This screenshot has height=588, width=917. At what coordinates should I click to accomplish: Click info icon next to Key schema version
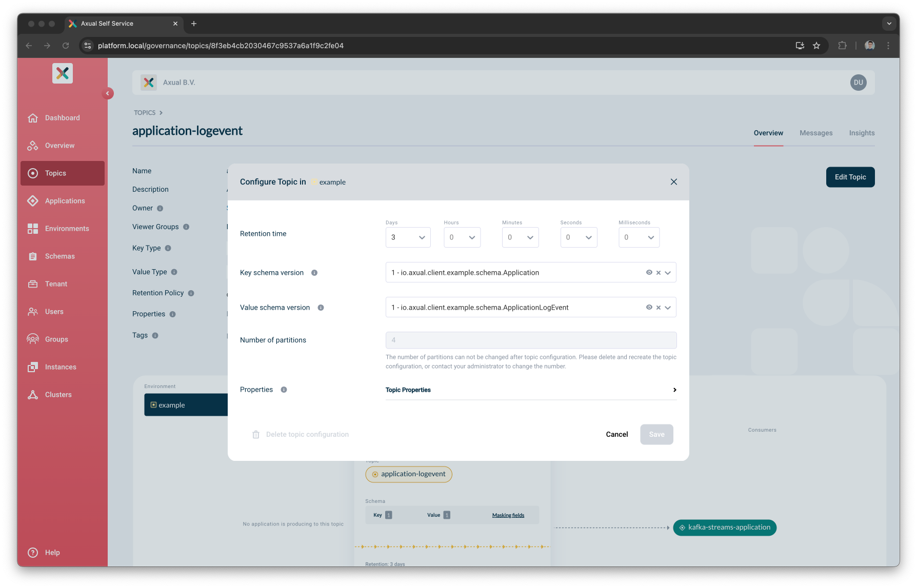[314, 273]
